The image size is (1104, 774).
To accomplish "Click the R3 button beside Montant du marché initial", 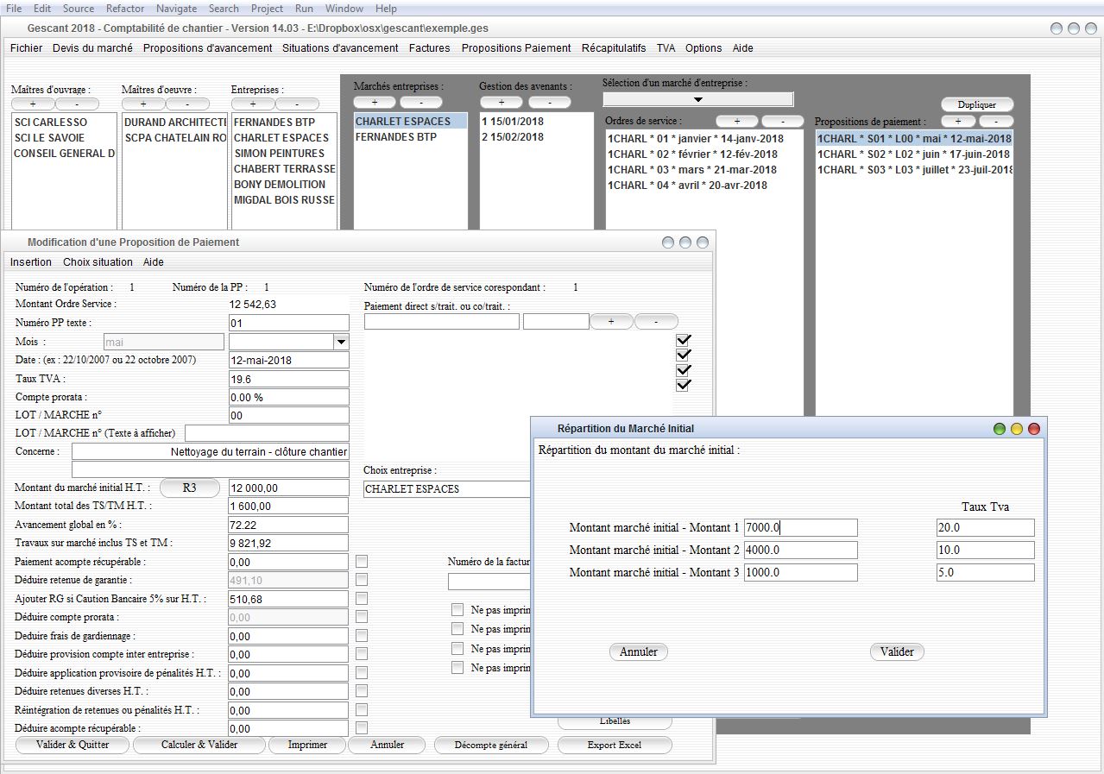I will point(189,488).
